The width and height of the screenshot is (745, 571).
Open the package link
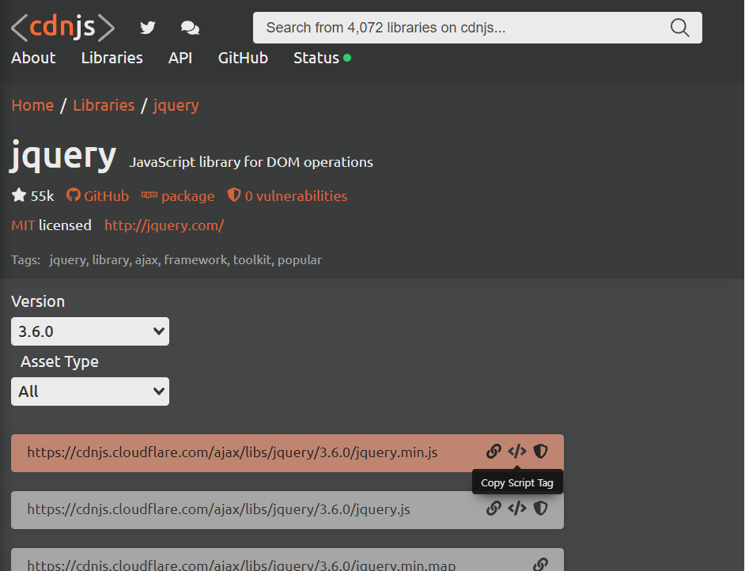tap(187, 196)
